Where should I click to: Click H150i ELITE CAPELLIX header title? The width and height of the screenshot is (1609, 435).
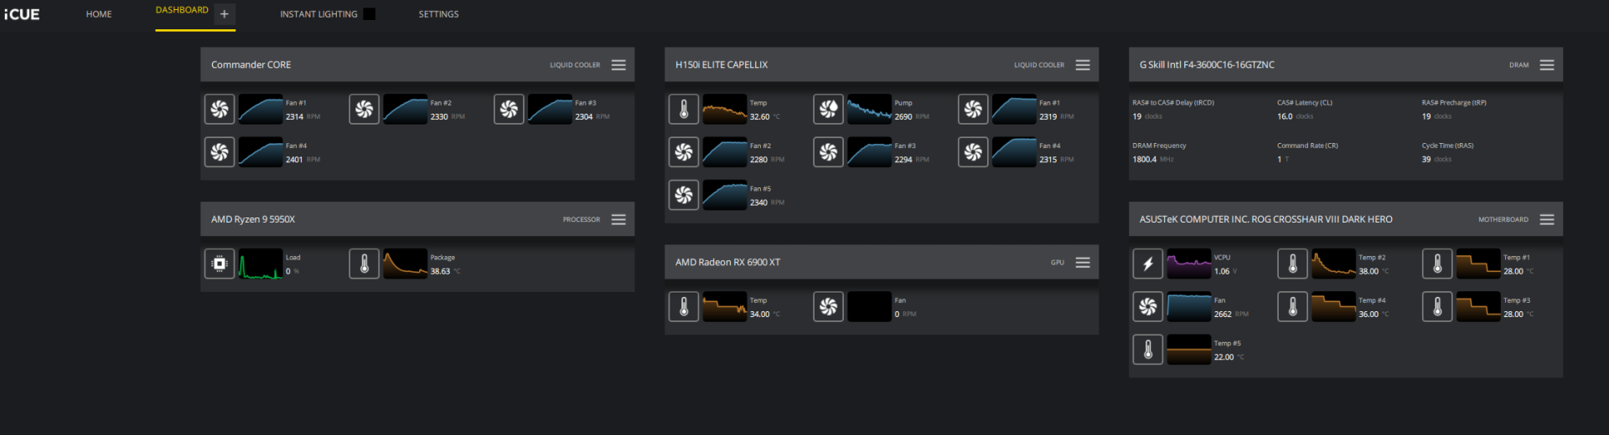tap(722, 65)
